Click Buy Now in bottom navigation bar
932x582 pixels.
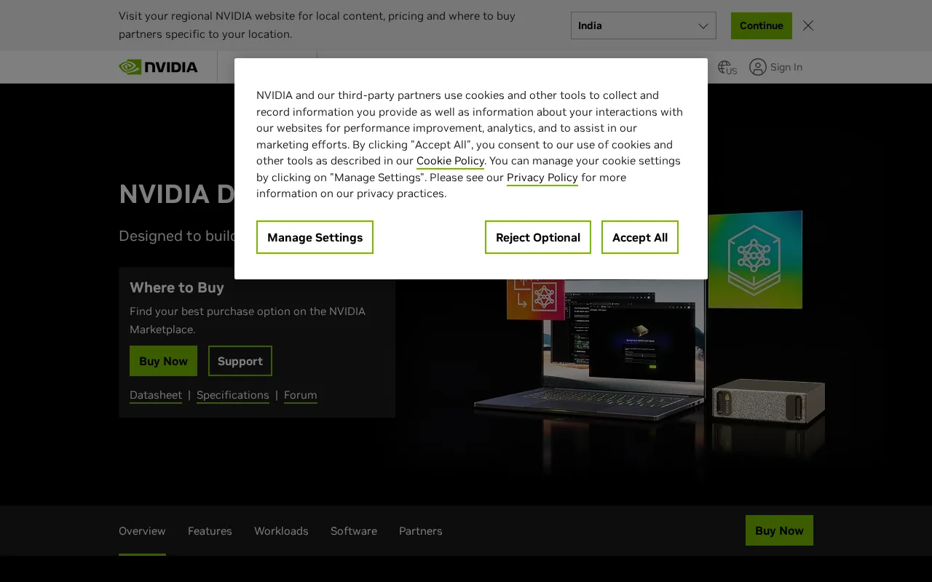click(x=779, y=530)
